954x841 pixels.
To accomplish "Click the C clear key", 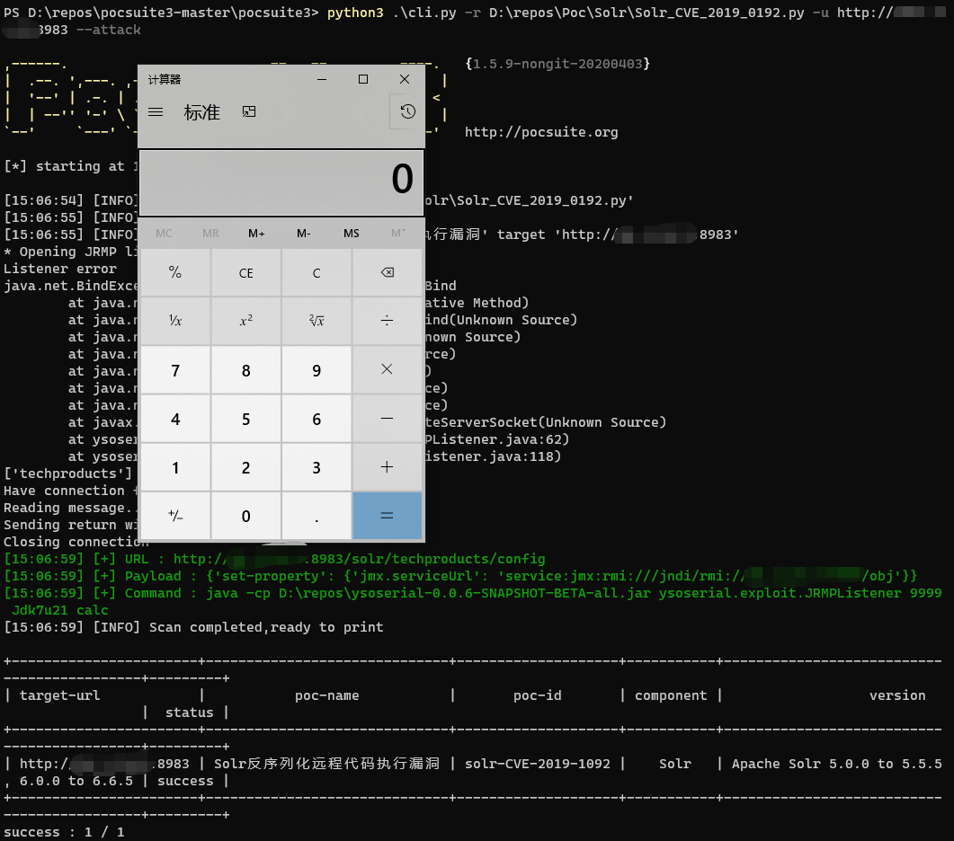I will pos(317,272).
